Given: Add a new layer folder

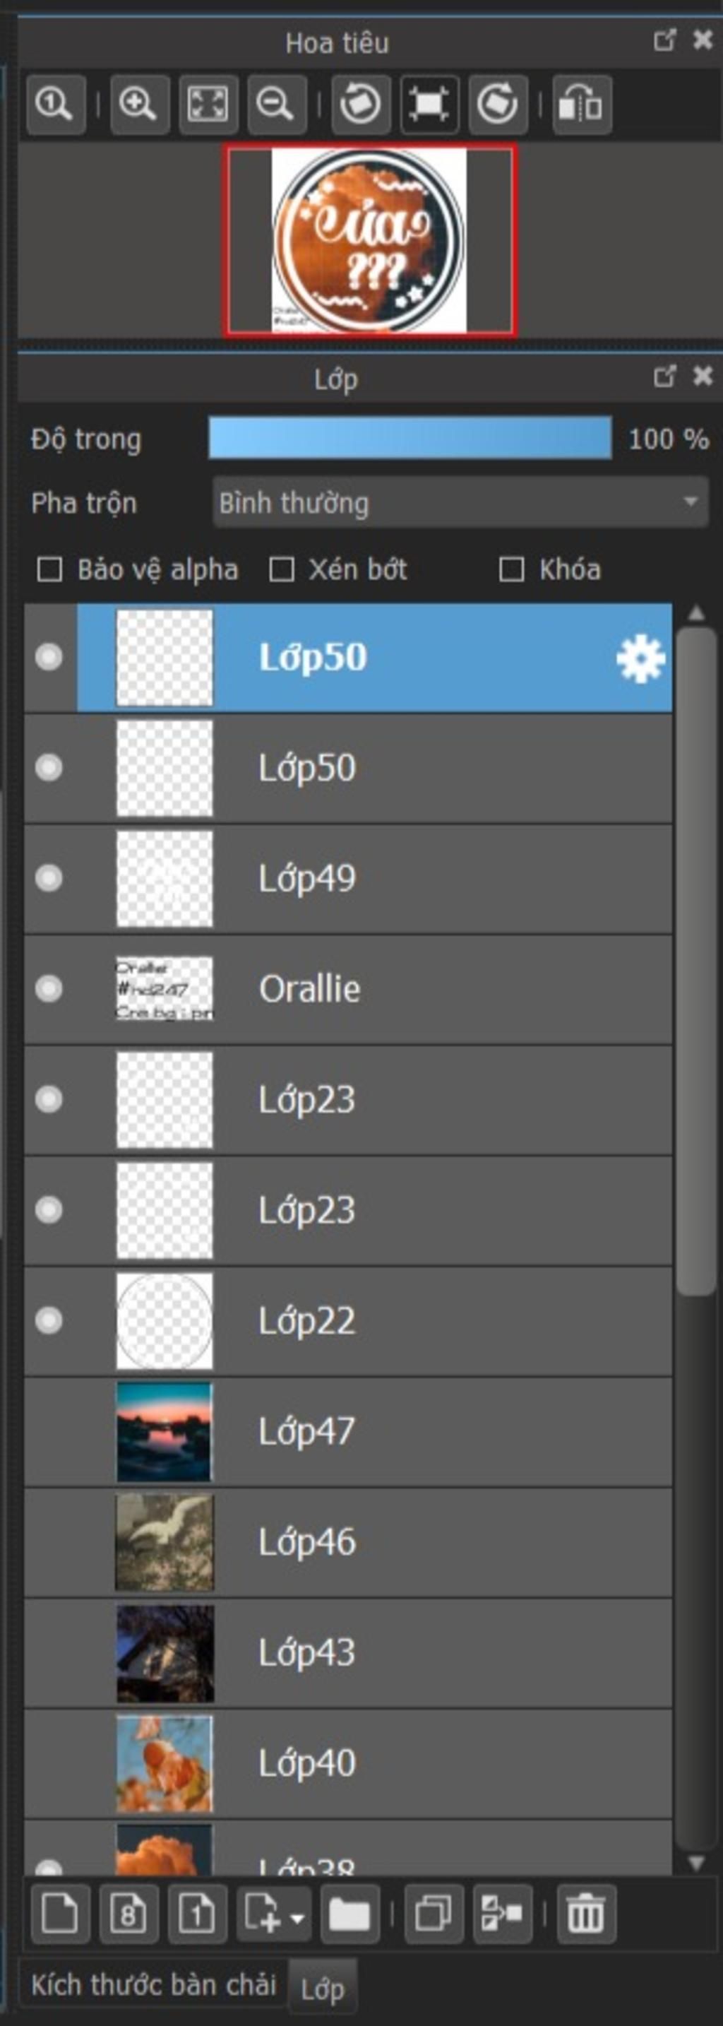Looking at the screenshot, I should pyautogui.click(x=349, y=1914).
